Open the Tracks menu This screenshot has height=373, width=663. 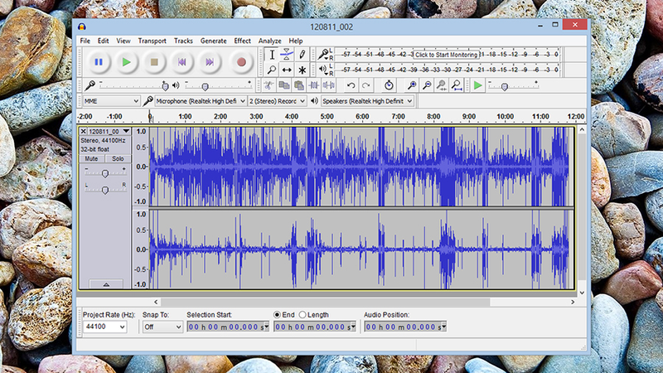pos(183,41)
